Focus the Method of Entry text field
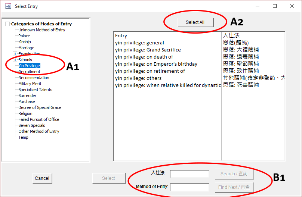 [x=189, y=187]
